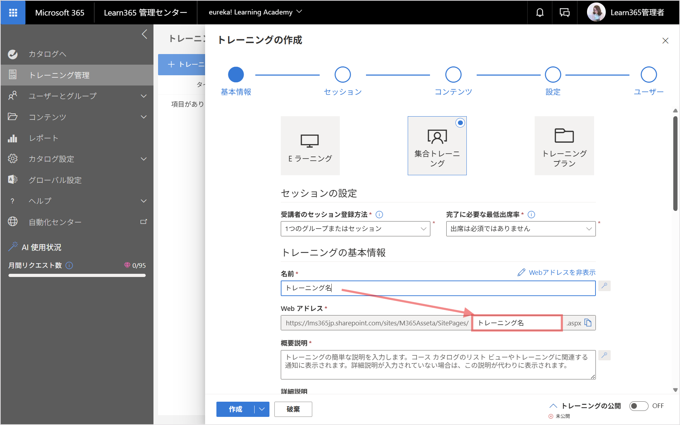Image resolution: width=680 pixels, height=425 pixels.
Task: Open the Microsoft 365 app launcher
Action: [x=13, y=13]
